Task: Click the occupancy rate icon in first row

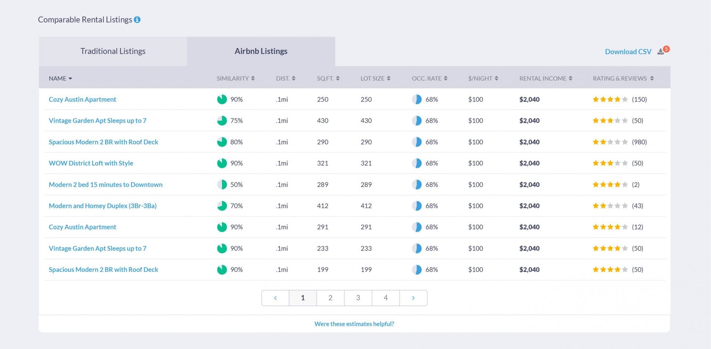Action: pyautogui.click(x=417, y=99)
